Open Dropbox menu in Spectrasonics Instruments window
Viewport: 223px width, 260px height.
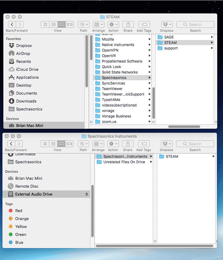[167, 144]
